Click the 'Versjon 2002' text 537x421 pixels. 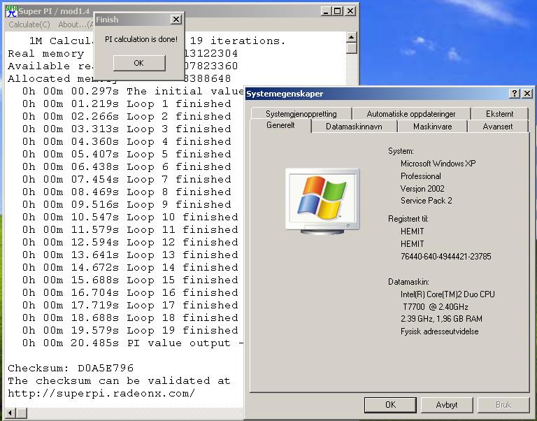click(x=422, y=189)
